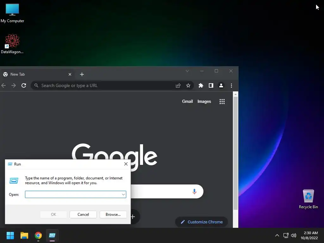
Task: Open Windows Start menu
Action: coord(10,235)
